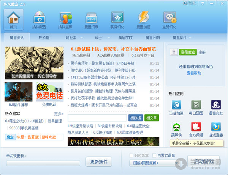Screen dimensions: 228x175
Task: Open the 国服(网易原版) server dropdown
Action: [154, 163]
